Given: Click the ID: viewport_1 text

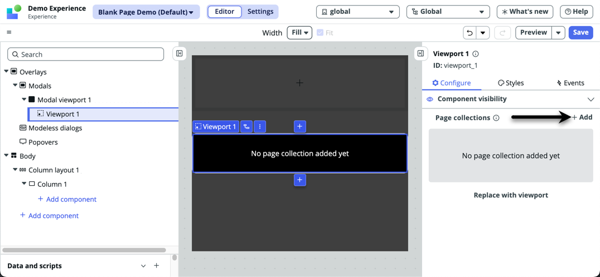Looking at the screenshot, I should click(x=456, y=66).
